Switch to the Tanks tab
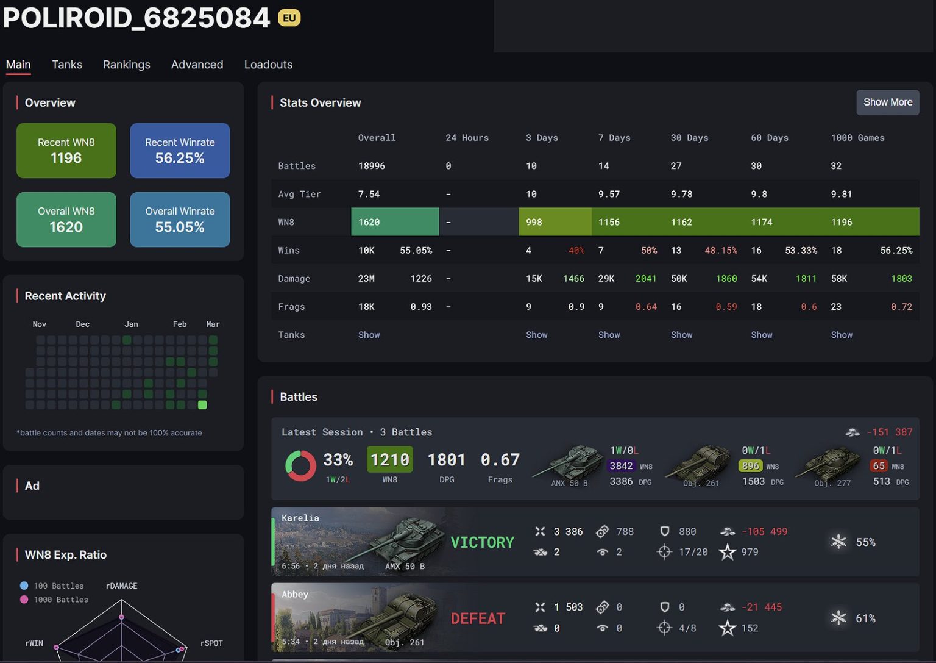This screenshot has width=936, height=663. (66, 65)
